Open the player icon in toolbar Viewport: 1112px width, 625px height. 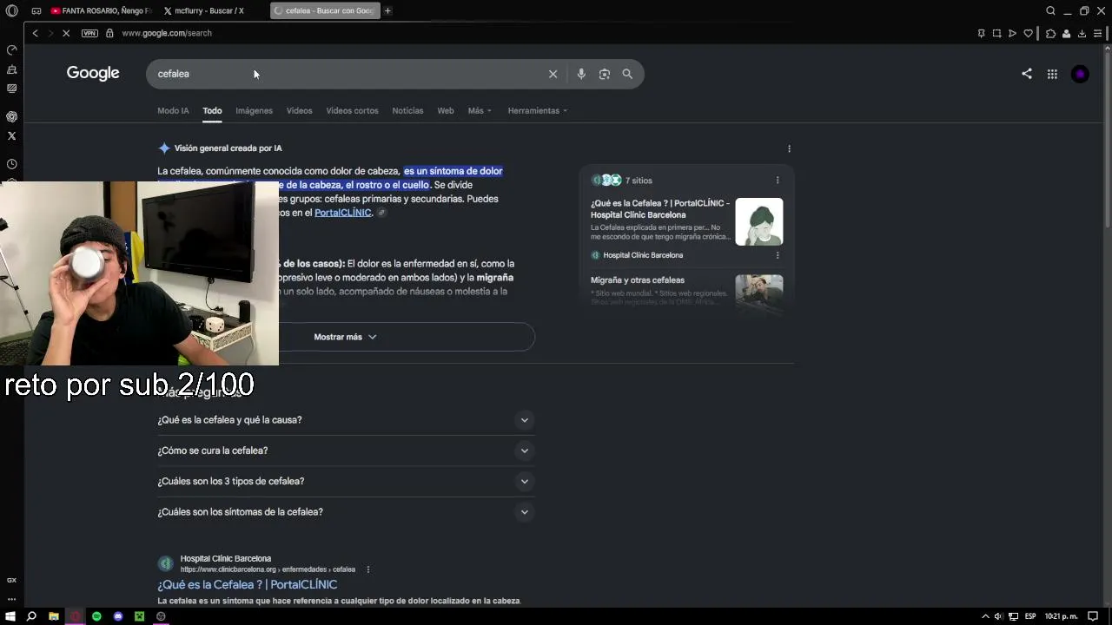1012,33
